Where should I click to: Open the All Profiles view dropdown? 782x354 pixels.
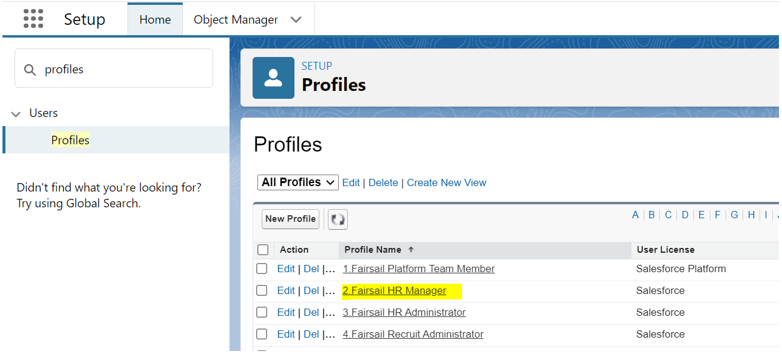click(297, 182)
